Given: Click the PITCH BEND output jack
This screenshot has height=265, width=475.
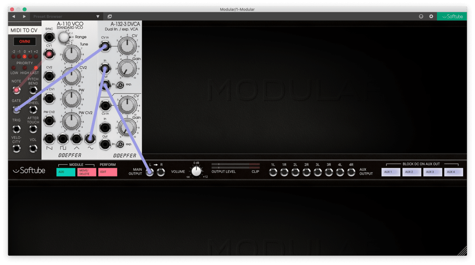Looking at the screenshot, I should coord(33,90).
